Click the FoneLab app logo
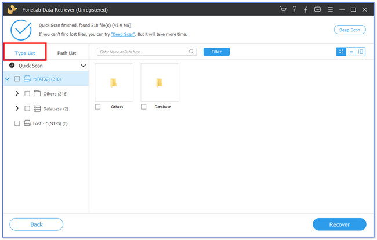 click(12, 9)
